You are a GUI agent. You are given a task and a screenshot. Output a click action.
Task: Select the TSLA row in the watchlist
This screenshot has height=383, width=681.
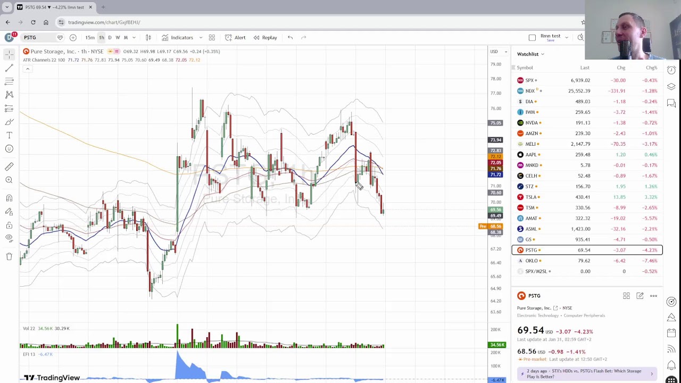587,197
